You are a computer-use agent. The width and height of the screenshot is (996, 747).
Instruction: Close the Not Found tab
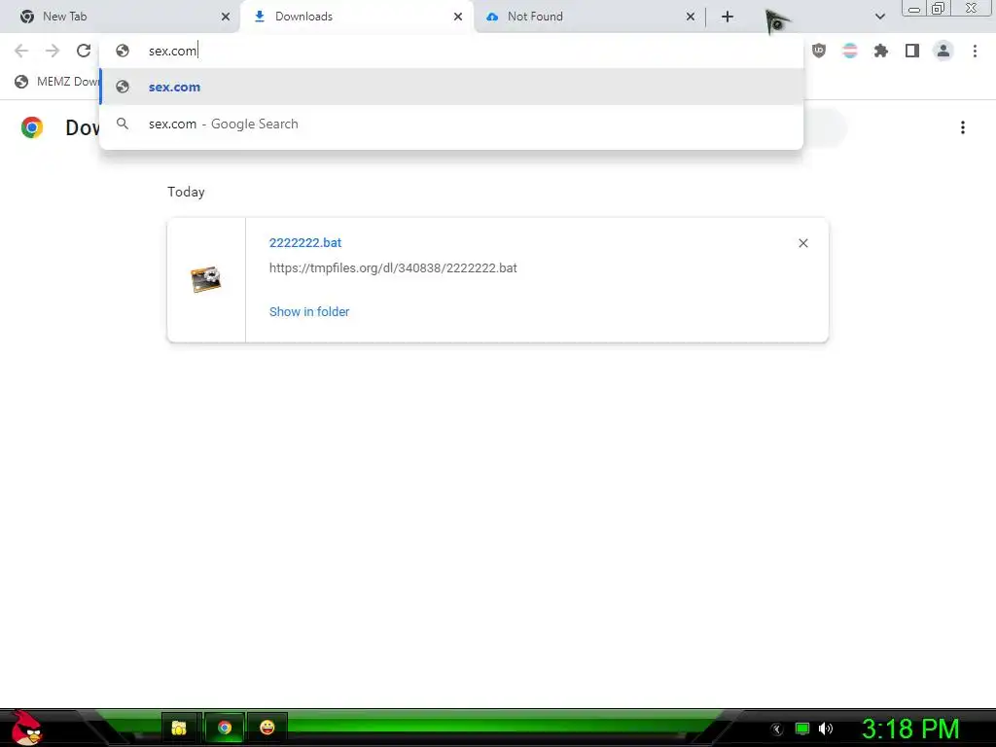coord(691,17)
